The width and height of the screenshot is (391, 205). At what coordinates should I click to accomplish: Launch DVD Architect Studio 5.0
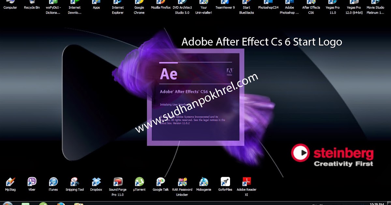click(182, 7)
